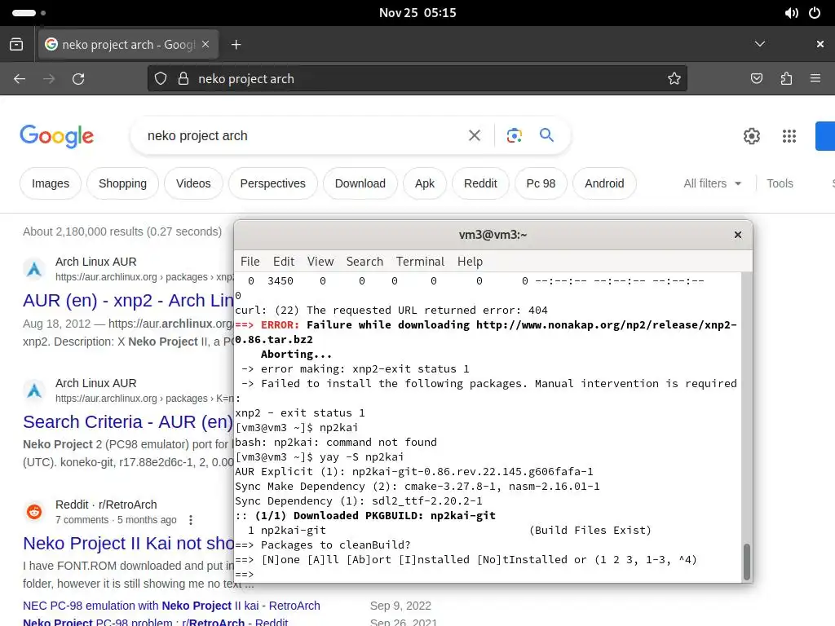Viewport: 835px width, 626px height.
Task: Open the system volume indicator
Action: coord(791,13)
